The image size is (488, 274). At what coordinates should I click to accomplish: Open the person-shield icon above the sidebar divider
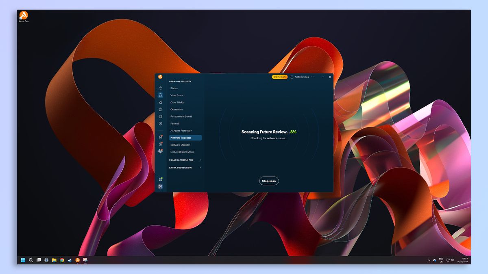(x=160, y=123)
